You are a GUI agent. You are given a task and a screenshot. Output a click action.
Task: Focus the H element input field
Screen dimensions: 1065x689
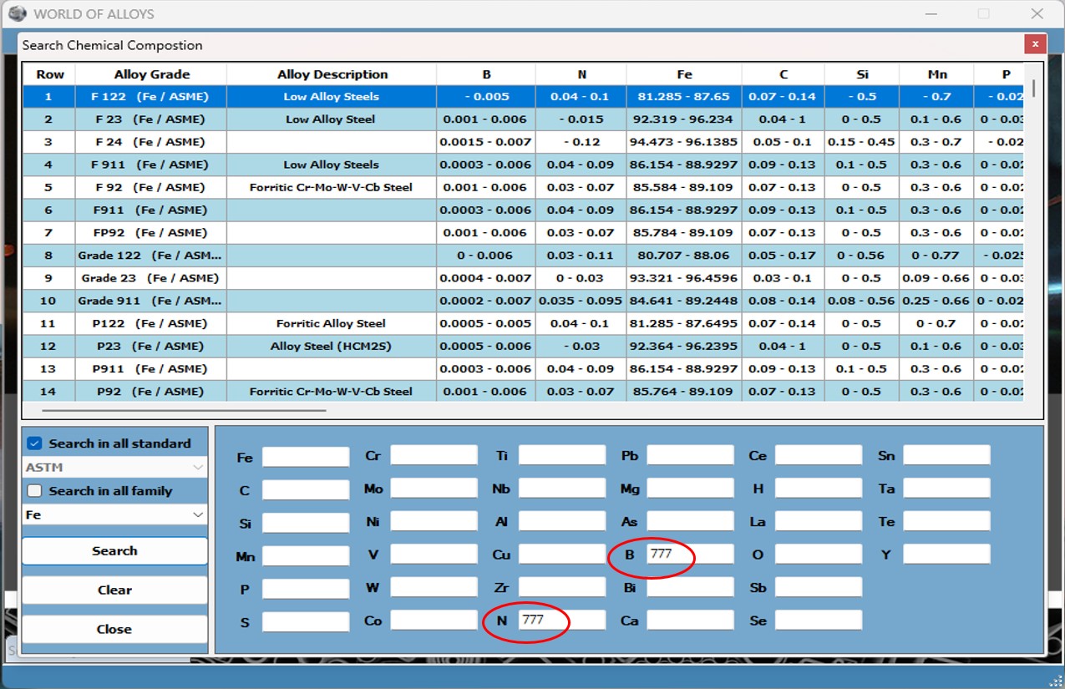coord(819,489)
